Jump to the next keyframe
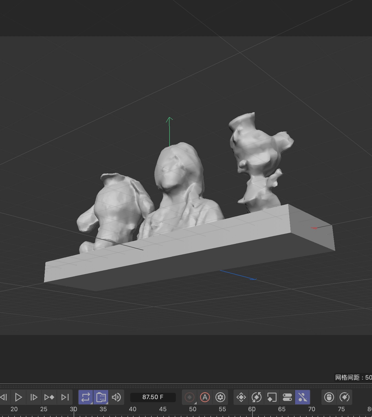The width and height of the screenshot is (372, 417). (x=49, y=397)
